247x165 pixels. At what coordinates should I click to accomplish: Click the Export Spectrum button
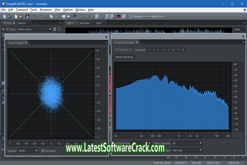[124, 57]
